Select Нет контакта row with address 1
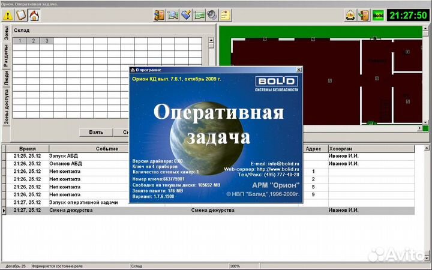Viewport: 432px width, 270px height. pyautogui.click(x=208, y=172)
